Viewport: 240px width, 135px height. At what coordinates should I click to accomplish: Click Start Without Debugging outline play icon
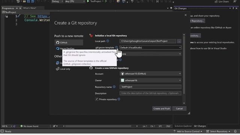pyautogui.click(x=106, y=1)
